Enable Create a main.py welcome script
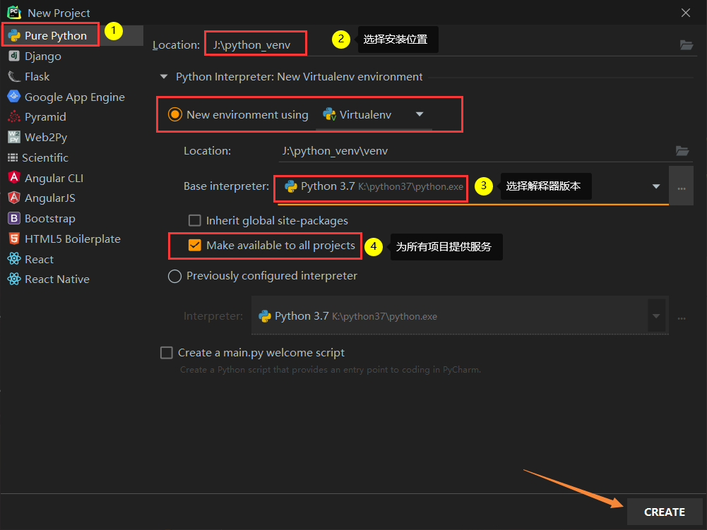Image resolution: width=707 pixels, height=530 pixels. [x=167, y=352]
